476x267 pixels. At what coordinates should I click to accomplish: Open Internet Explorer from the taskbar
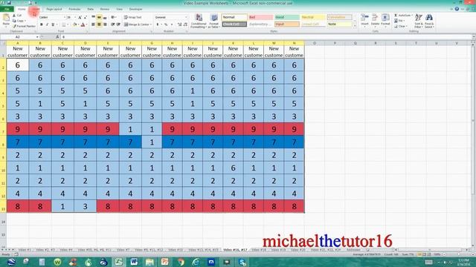coord(196,262)
